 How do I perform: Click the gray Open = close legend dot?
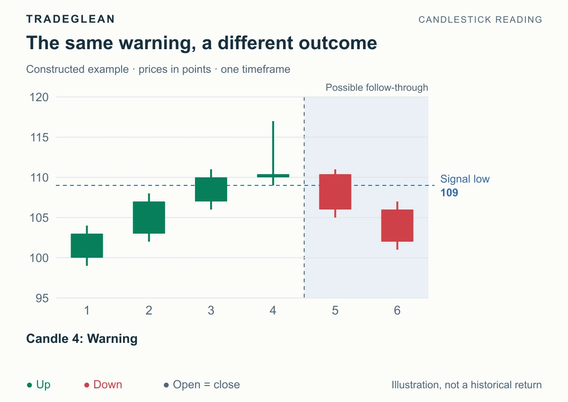click(166, 385)
